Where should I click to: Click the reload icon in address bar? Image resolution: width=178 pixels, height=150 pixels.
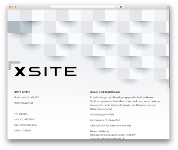[116, 7]
